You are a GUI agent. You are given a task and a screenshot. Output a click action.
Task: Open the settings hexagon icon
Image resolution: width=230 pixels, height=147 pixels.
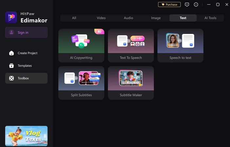(x=196, y=5)
